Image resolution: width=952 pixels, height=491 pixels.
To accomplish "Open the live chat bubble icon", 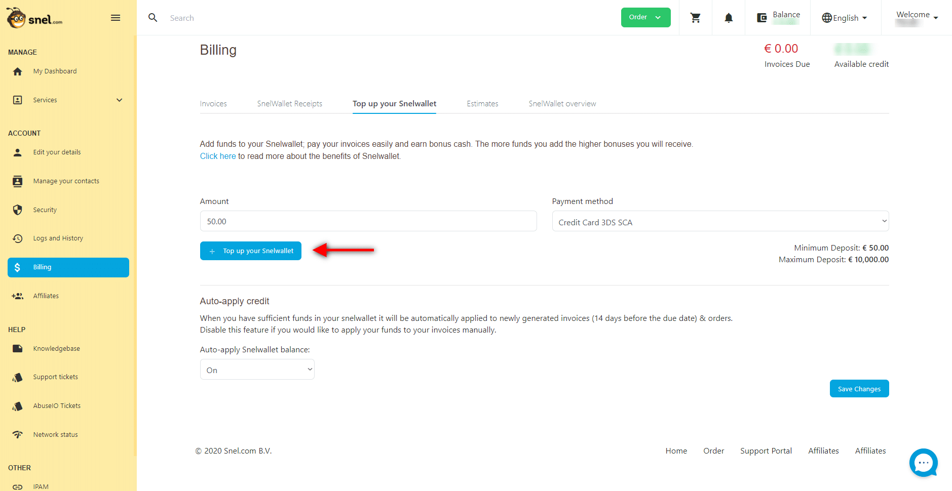I will (x=924, y=463).
